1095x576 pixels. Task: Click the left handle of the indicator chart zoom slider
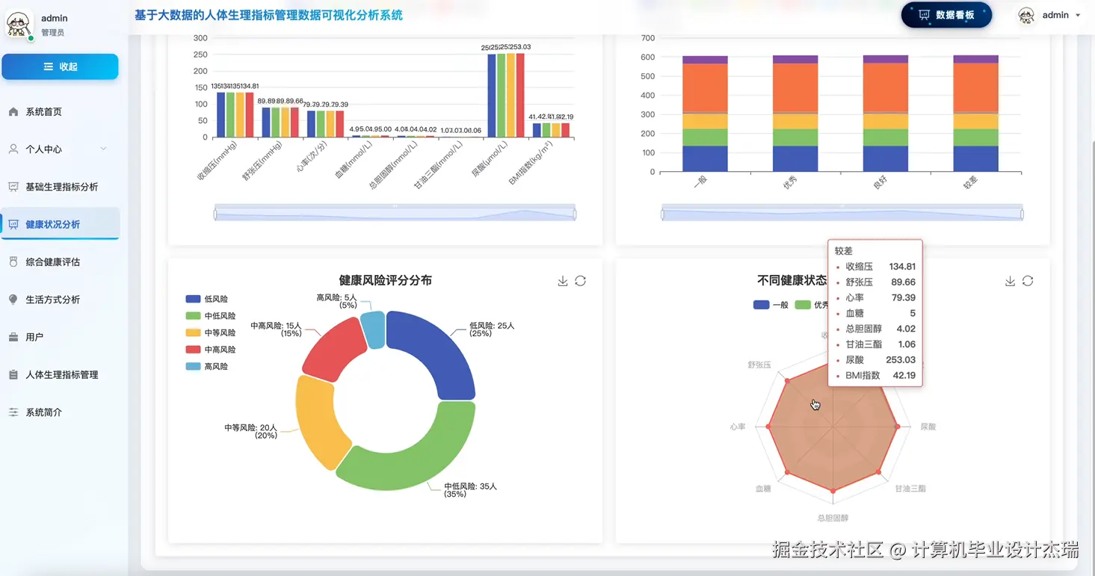(x=215, y=214)
